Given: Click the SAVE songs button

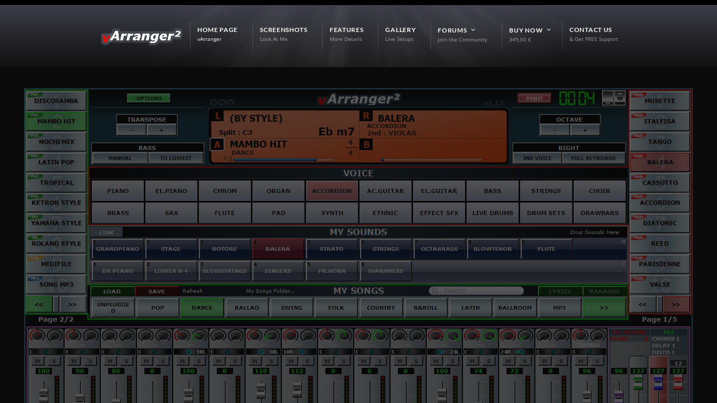Looking at the screenshot, I should 156,291.
